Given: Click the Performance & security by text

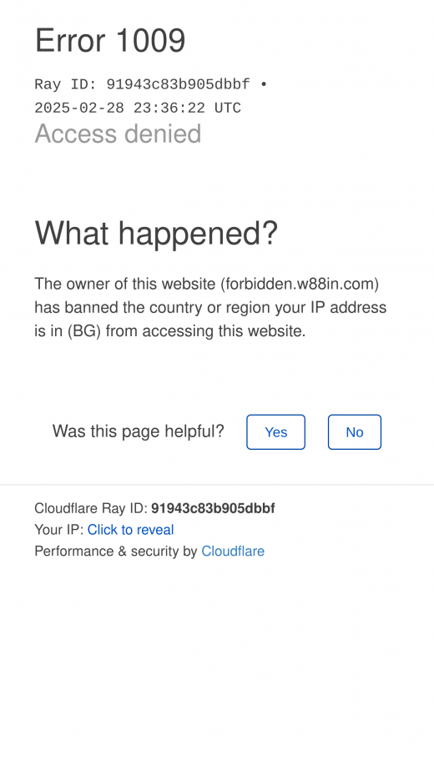Looking at the screenshot, I should tap(116, 552).
